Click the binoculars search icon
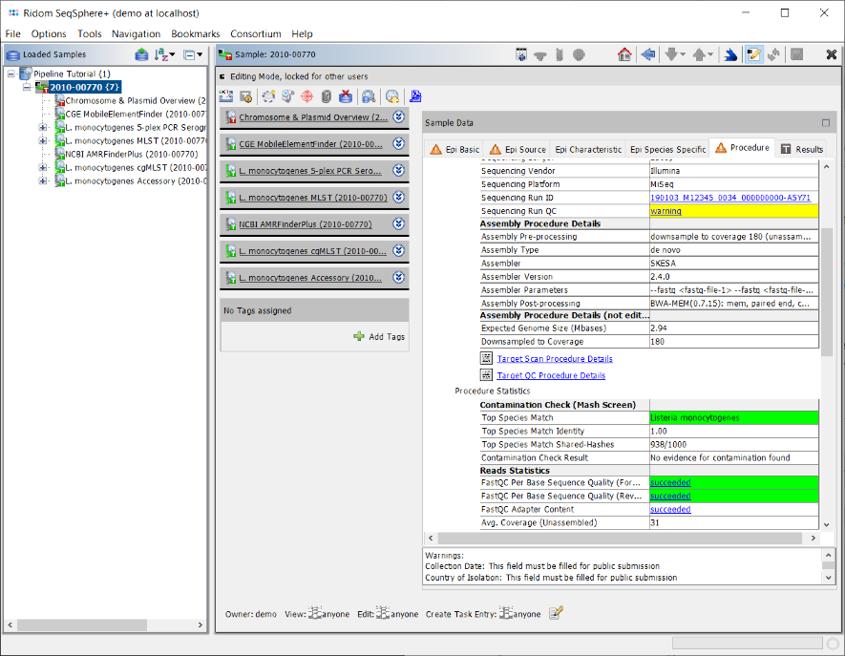The width and height of the screenshot is (845, 656). [x=369, y=96]
